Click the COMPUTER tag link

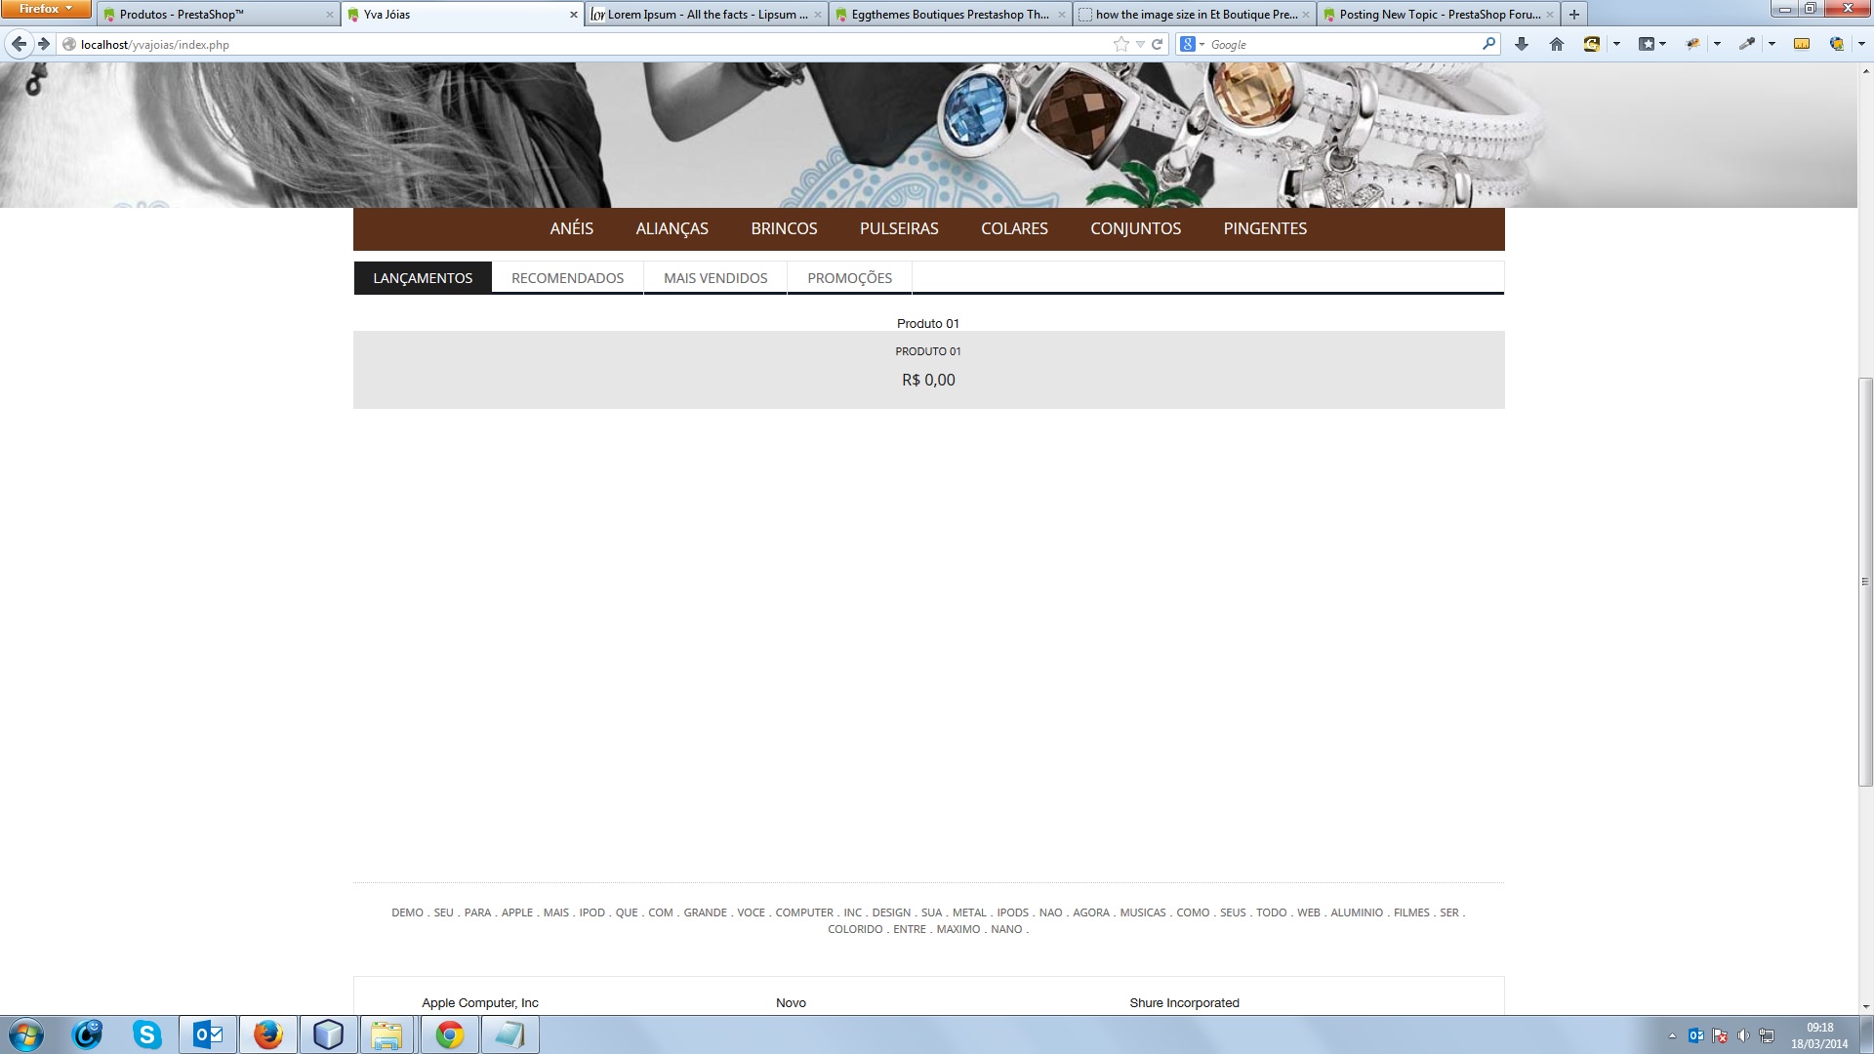[804, 912]
